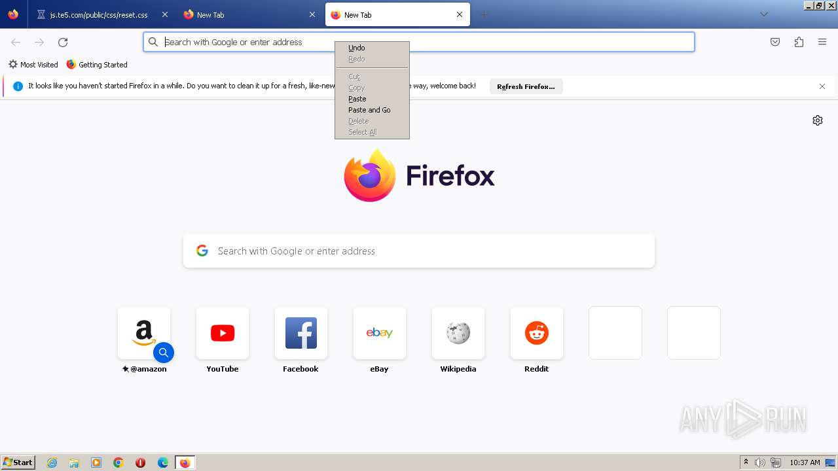Close the middle New Tab
This screenshot has width=838, height=471.
click(312, 14)
